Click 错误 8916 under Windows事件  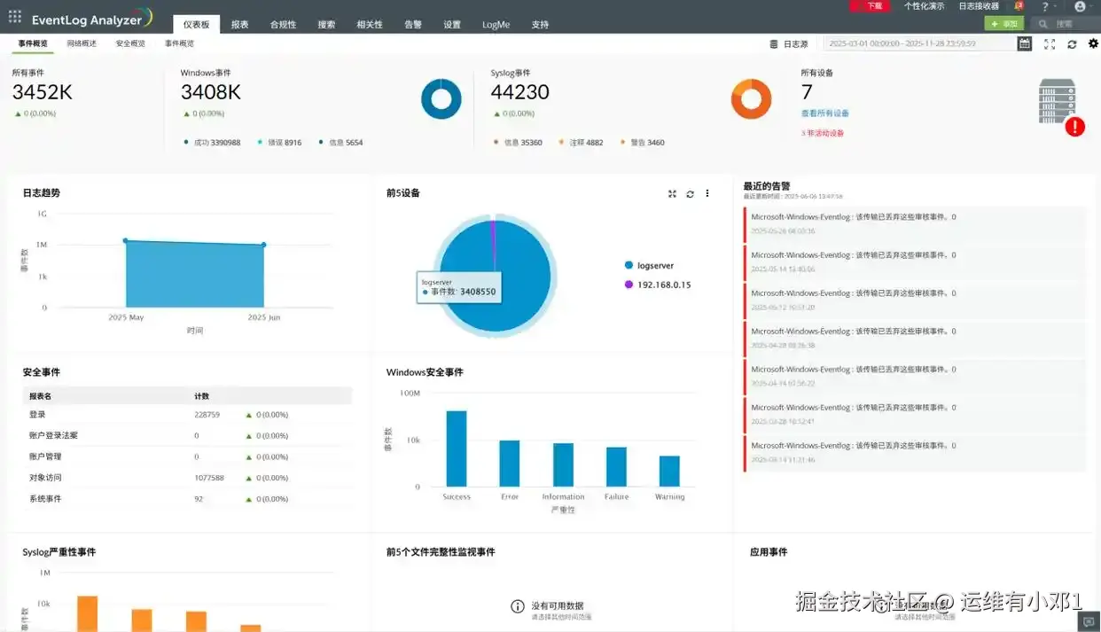click(280, 143)
